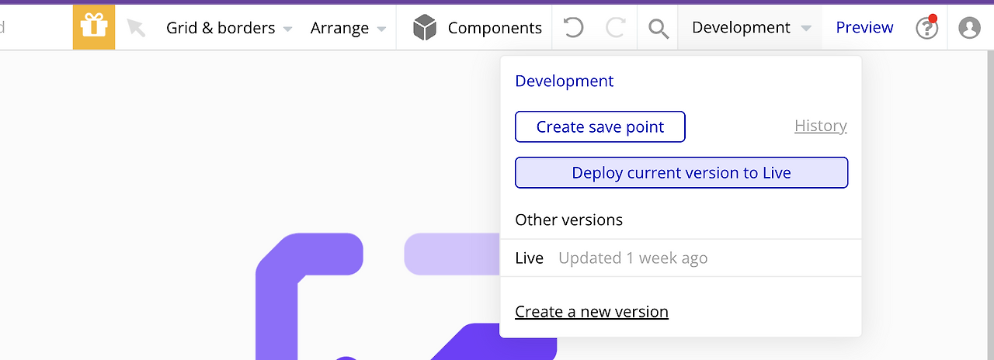The image size is (994, 360).
Task: Click the redo arrow icon
Action: click(x=616, y=28)
